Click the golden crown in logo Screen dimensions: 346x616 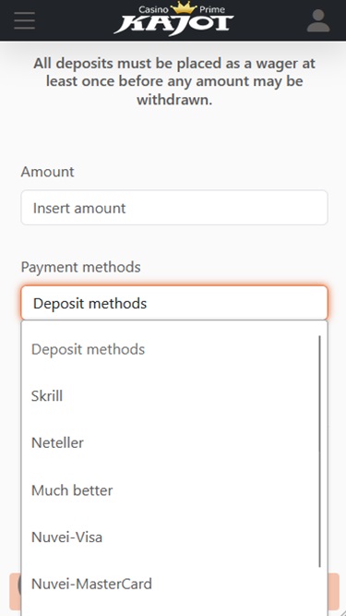pyautogui.click(x=184, y=7)
